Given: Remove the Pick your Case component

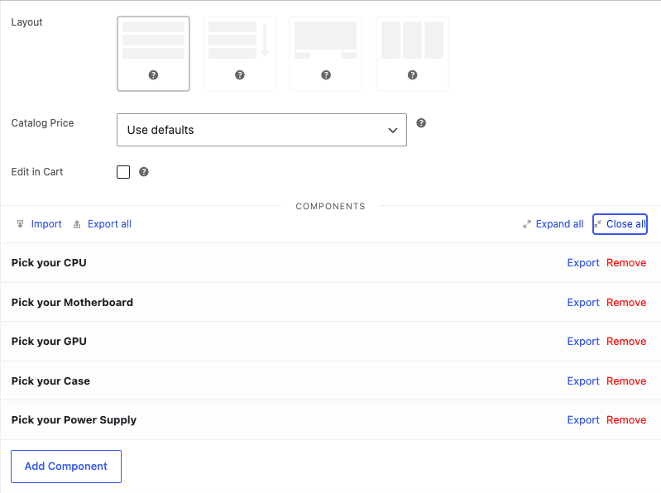Looking at the screenshot, I should click(x=626, y=381).
